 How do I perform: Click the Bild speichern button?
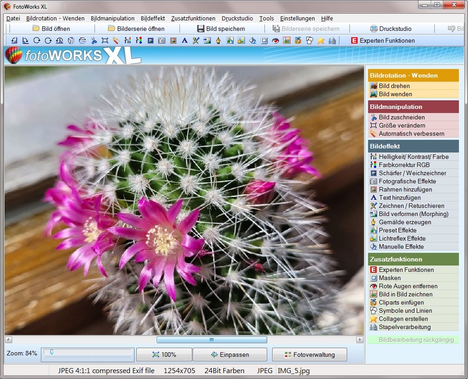tap(221, 29)
